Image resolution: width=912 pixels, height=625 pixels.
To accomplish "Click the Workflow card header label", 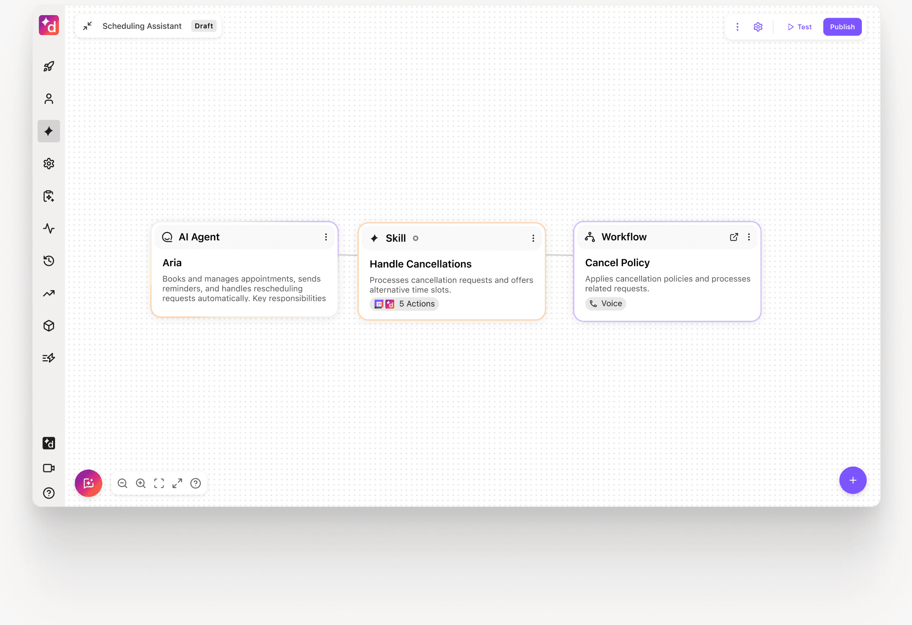I will click(624, 237).
